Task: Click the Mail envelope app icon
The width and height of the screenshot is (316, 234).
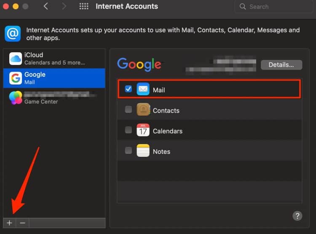Action: 143,89
